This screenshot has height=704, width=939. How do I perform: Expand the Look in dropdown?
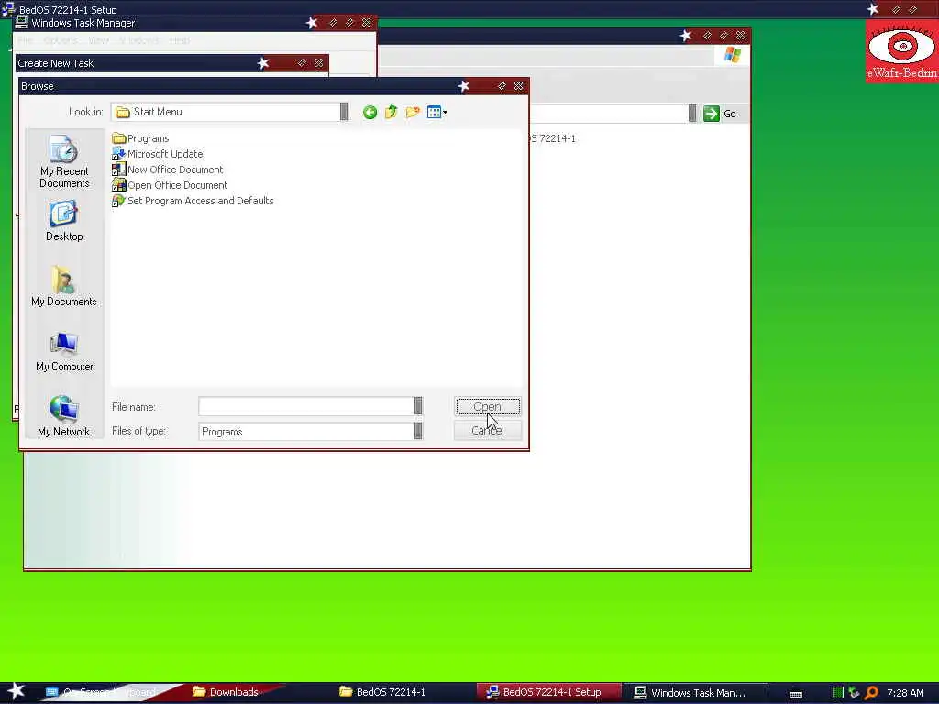pyautogui.click(x=344, y=112)
